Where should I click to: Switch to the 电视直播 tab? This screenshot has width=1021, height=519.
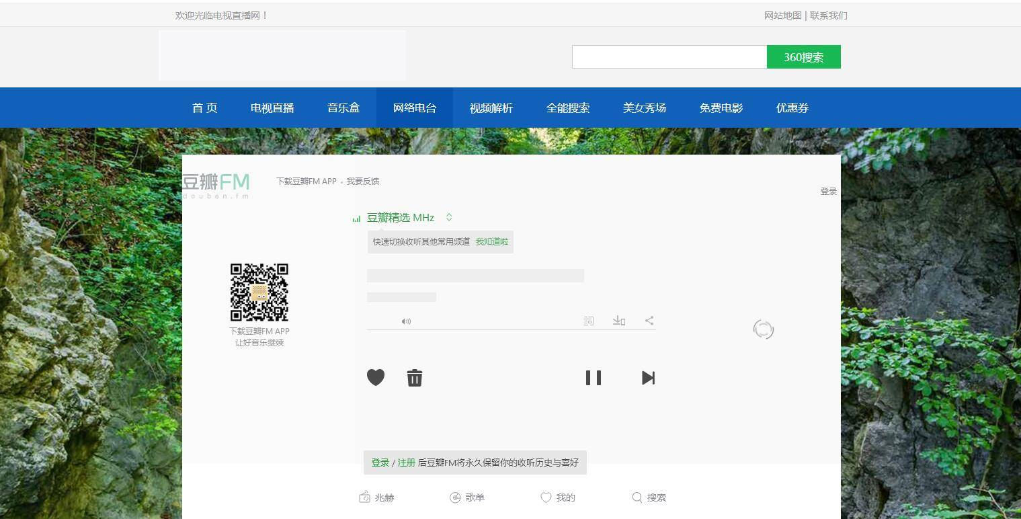[x=272, y=108]
